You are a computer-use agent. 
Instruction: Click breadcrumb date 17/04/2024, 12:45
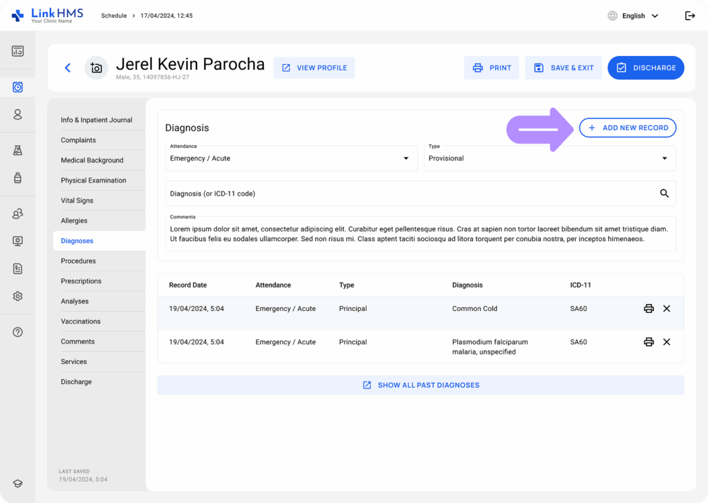click(x=167, y=16)
